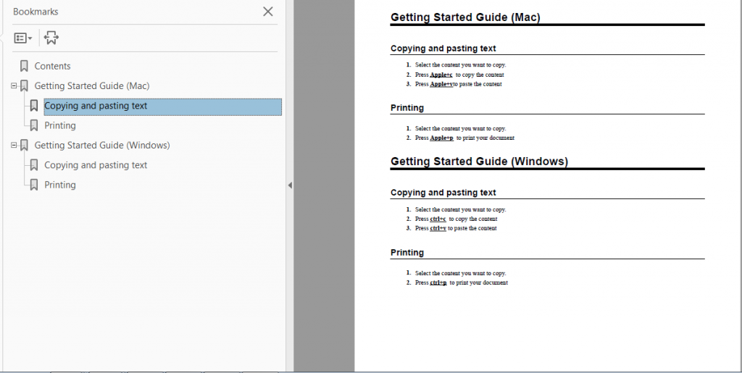Viewport: 742px width, 373px height.
Task: Open the bookmark options dropdown menu
Action: 23,38
